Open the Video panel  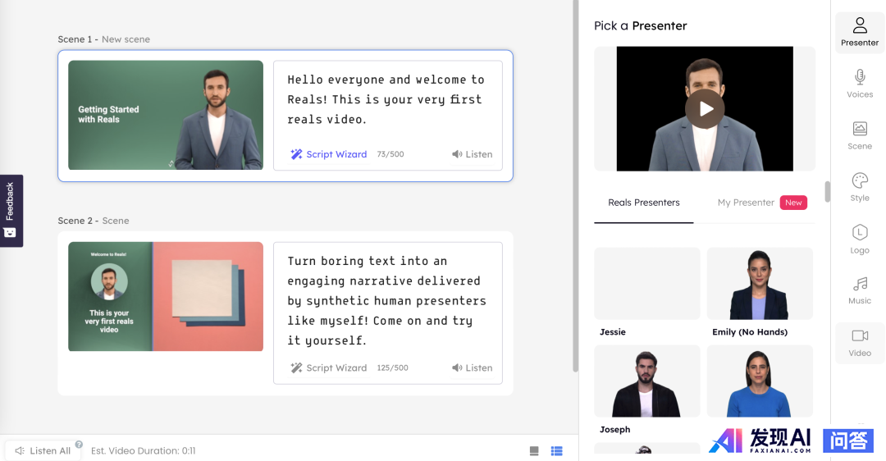(860, 343)
